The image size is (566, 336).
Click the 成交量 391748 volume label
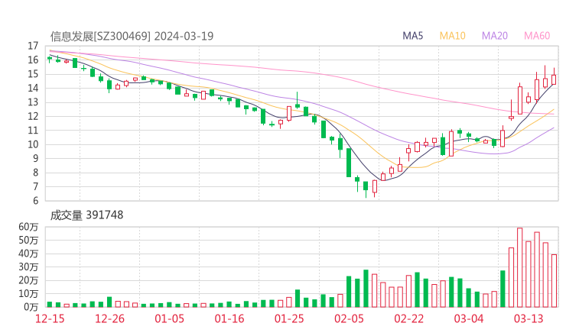[x=86, y=215]
